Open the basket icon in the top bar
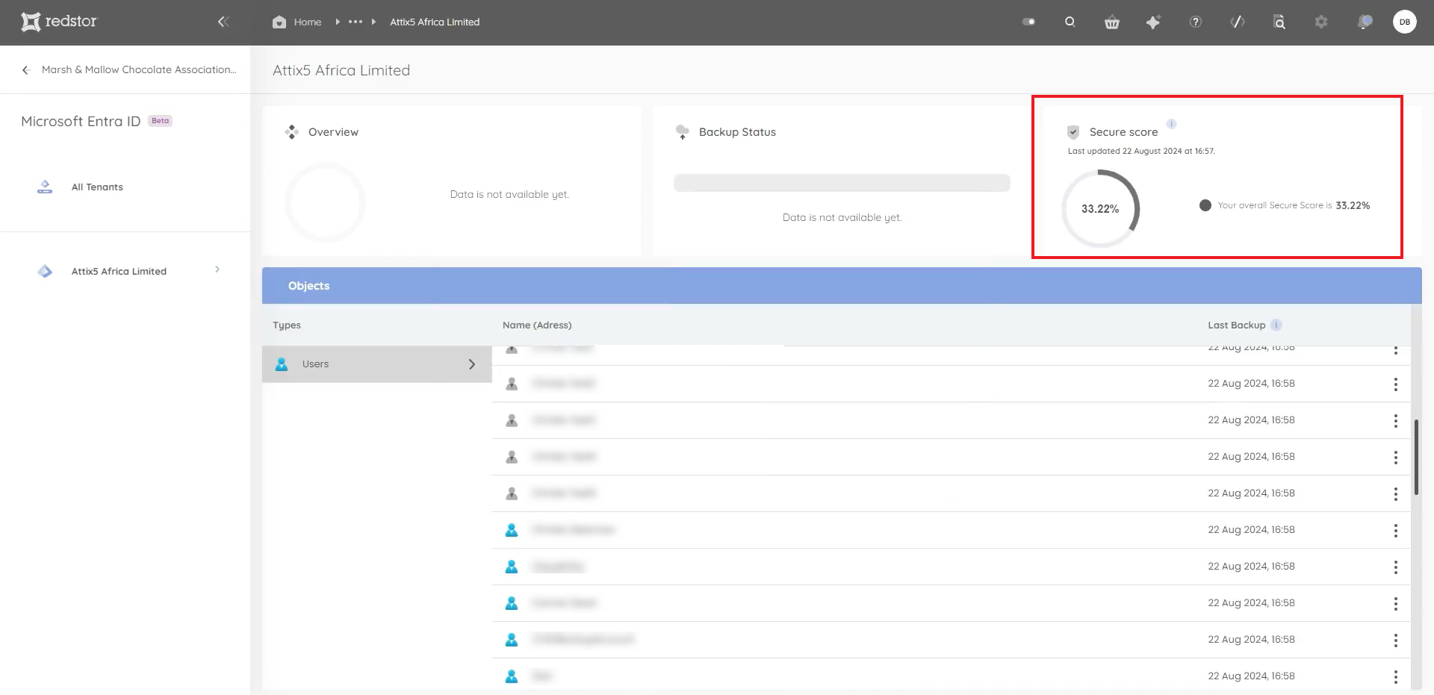1434x695 pixels. [1112, 22]
